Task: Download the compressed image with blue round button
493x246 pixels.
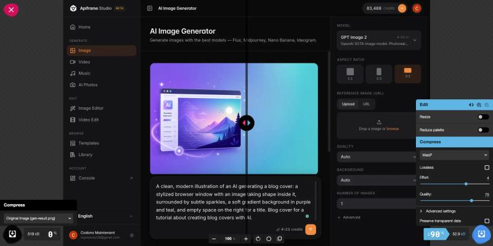Action: (481, 234)
